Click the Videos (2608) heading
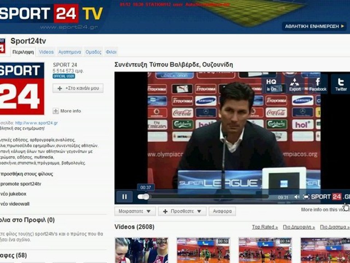Image resolution: width=350 pixels, height=263 pixels. [x=135, y=227]
